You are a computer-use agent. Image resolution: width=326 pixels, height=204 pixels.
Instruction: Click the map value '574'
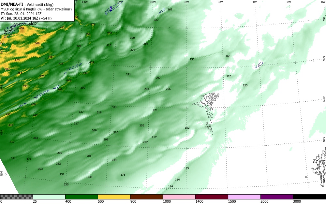pos(17,60)
